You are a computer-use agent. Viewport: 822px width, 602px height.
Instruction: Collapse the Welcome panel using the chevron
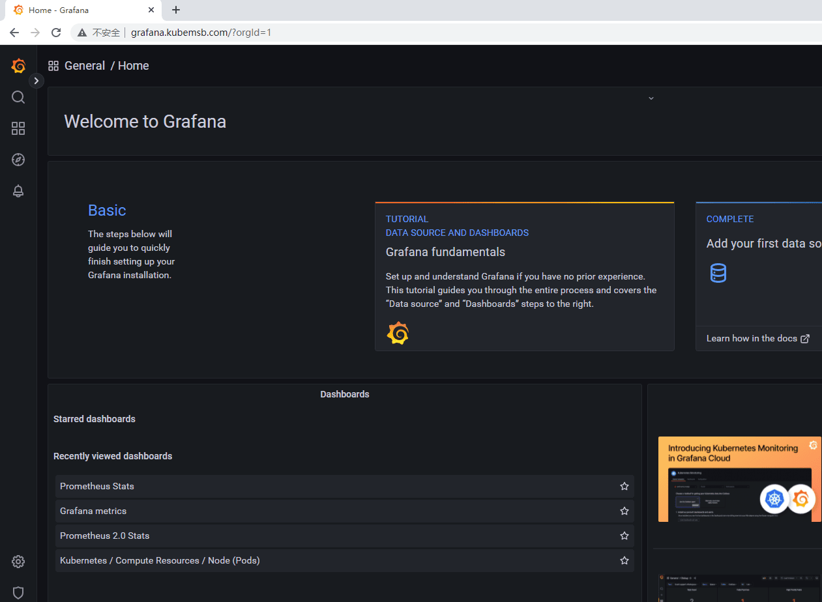(651, 98)
